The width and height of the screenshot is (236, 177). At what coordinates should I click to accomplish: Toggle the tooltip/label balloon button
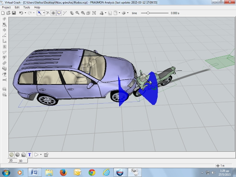pos(59,13)
